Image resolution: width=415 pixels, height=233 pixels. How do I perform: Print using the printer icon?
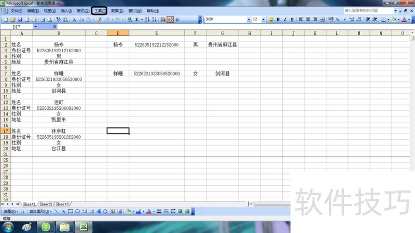43,19
